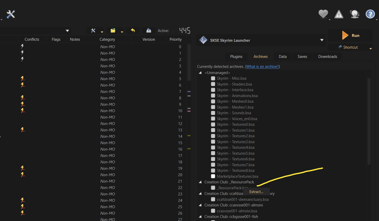Open the SKSE Skyrim Launcher dropdown
This screenshot has height=221, width=379.
click(x=322, y=40)
